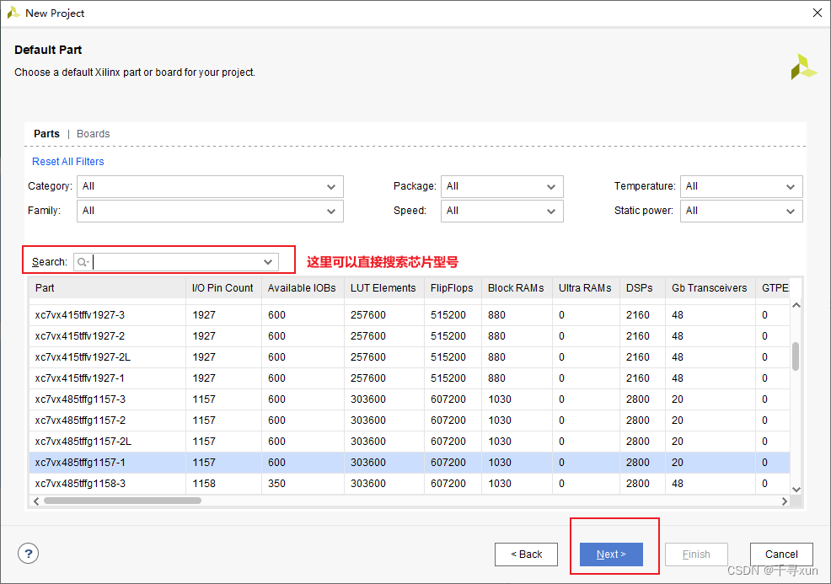Viewport: 831px width, 584px height.
Task: Sort by Block RAMs column header
Action: click(516, 287)
